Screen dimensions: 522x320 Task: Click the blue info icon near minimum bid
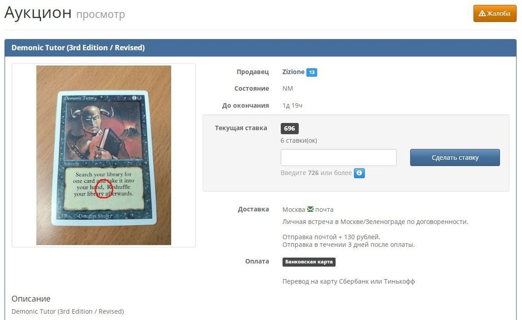point(359,173)
